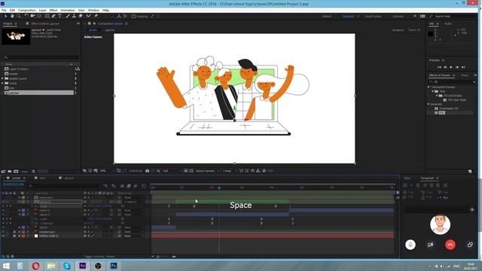Viewport: 482px width, 271px height.
Task: End the call with red hang-up button
Action: click(x=450, y=245)
